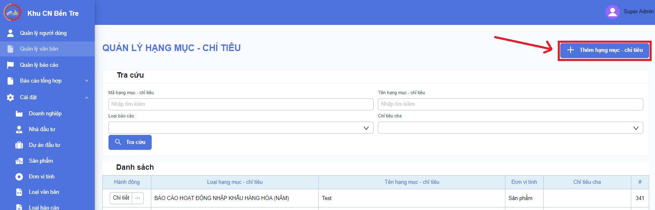Image resolution: width=655 pixels, height=210 pixels.
Task: Collapse the Cài đặt submenu chevron
Action: [x=86, y=98]
